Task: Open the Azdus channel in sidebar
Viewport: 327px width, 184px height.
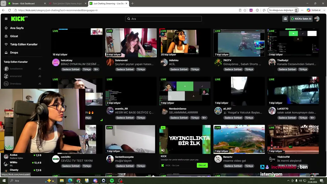Action: [22, 156]
